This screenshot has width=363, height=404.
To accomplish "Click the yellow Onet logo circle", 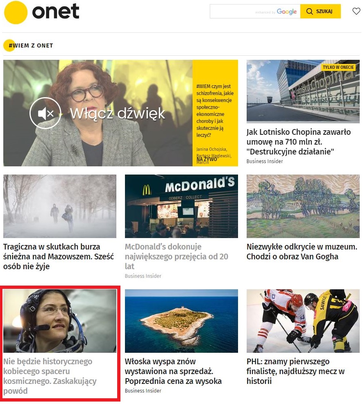I will click(x=16, y=12).
